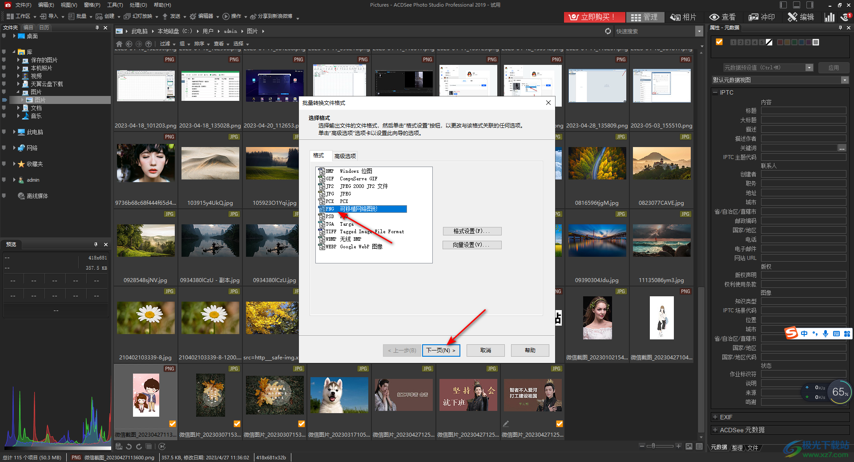Clear rating with the slash box

tap(769, 42)
